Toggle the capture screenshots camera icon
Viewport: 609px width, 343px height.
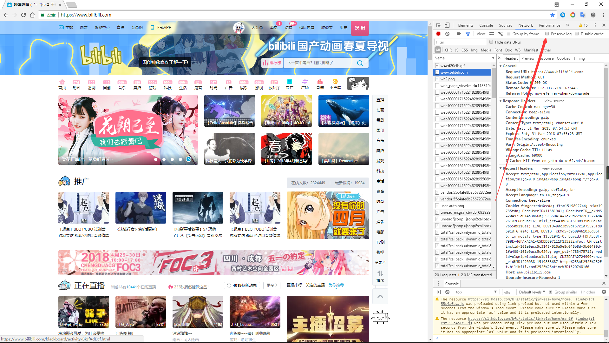(459, 34)
